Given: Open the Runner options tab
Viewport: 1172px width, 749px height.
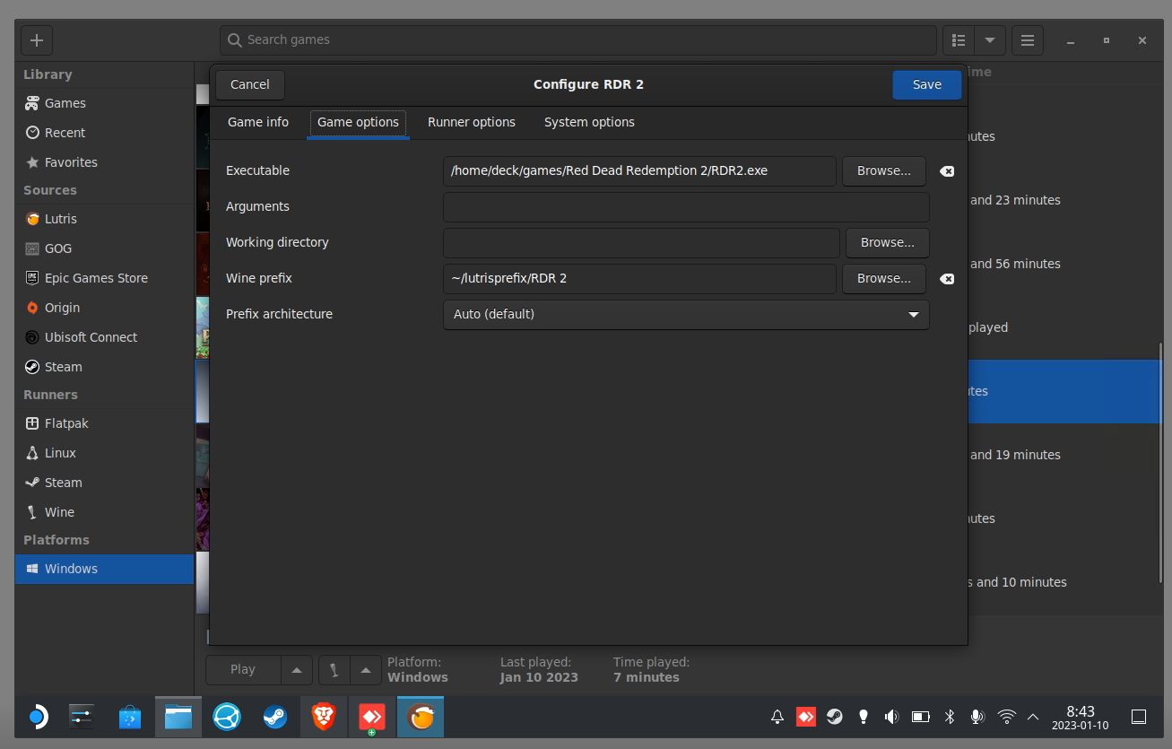Looking at the screenshot, I should [472, 122].
